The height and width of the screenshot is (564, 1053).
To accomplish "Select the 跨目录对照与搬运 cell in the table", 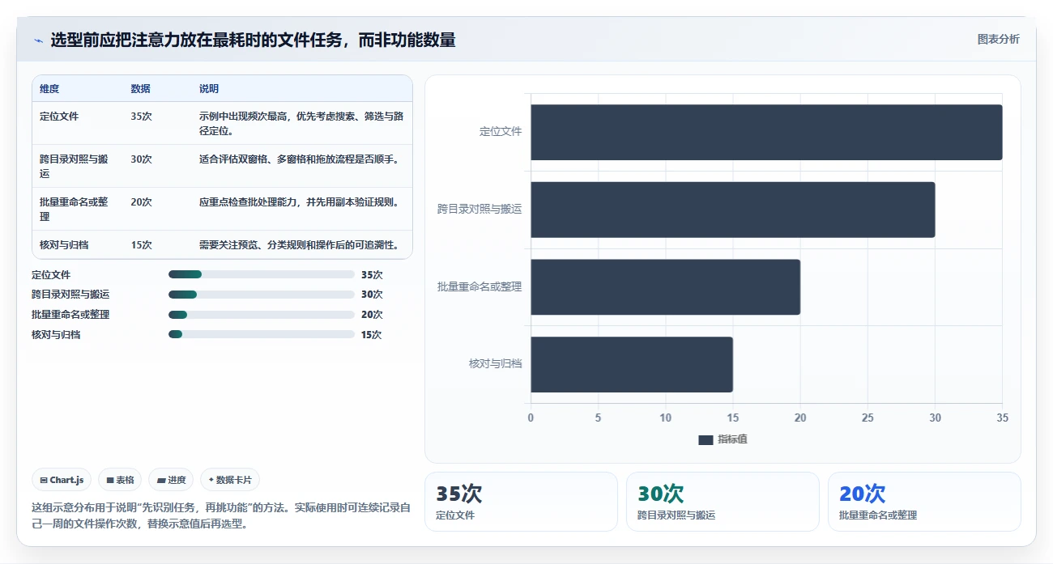I will coord(74,166).
